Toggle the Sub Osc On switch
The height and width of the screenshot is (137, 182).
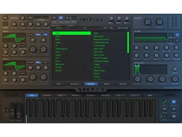5,18
